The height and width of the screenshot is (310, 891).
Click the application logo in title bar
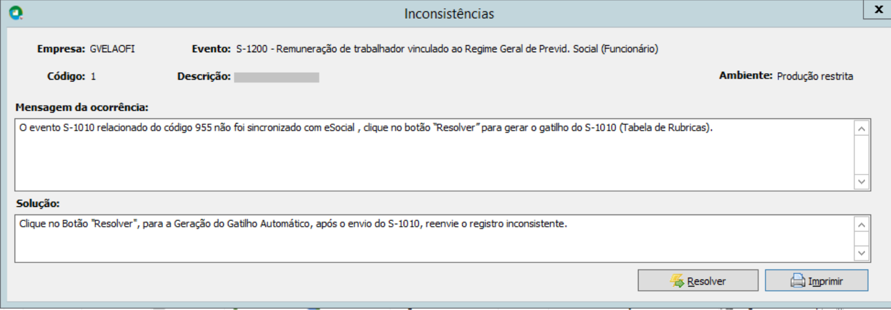(16, 13)
